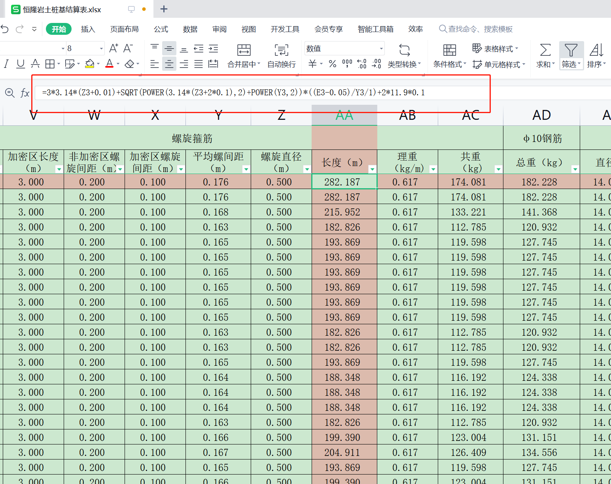Add a new document tab with plus
The height and width of the screenshot is (484, 611).
(164, 9)
